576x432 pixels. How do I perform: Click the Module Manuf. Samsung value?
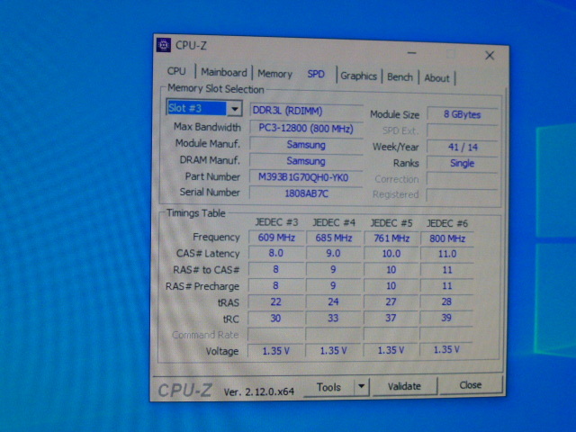pos(306,145)
